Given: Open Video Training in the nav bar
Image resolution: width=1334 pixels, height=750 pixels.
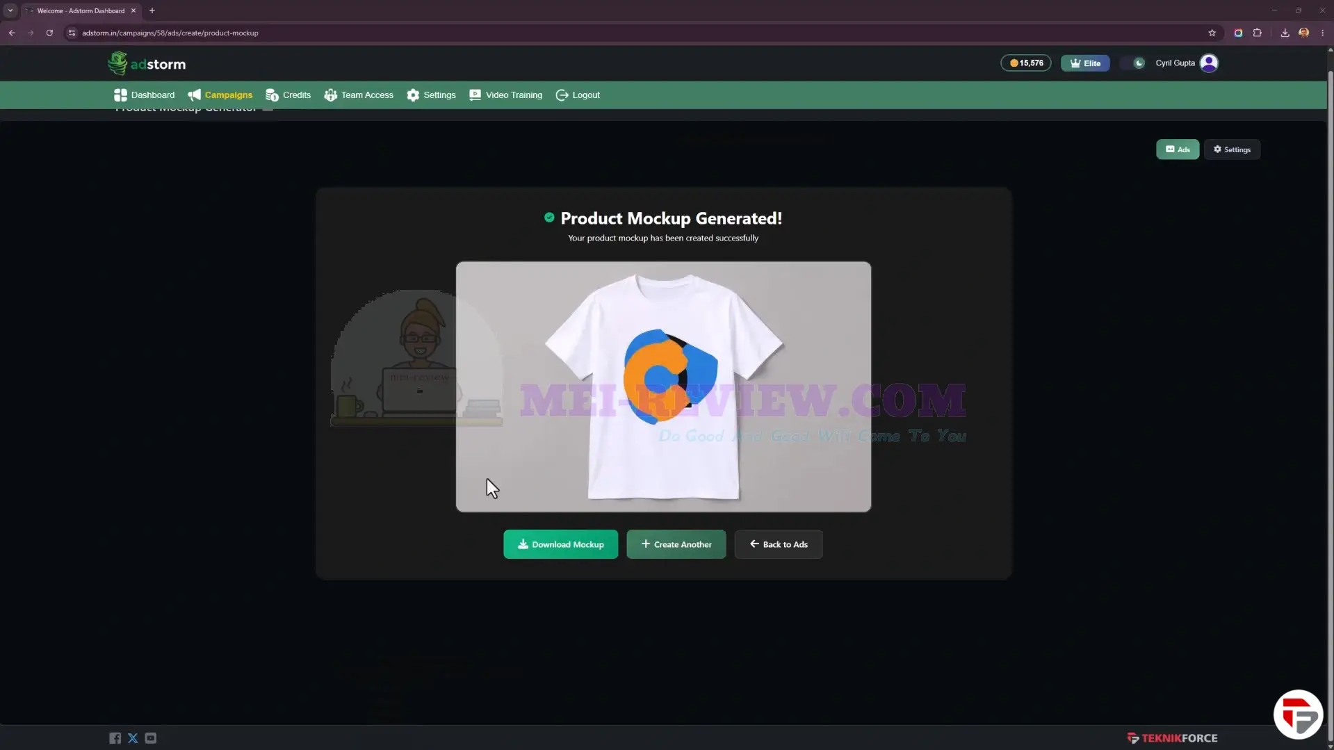Looking at the screenshot, I should tap(505, 95).
